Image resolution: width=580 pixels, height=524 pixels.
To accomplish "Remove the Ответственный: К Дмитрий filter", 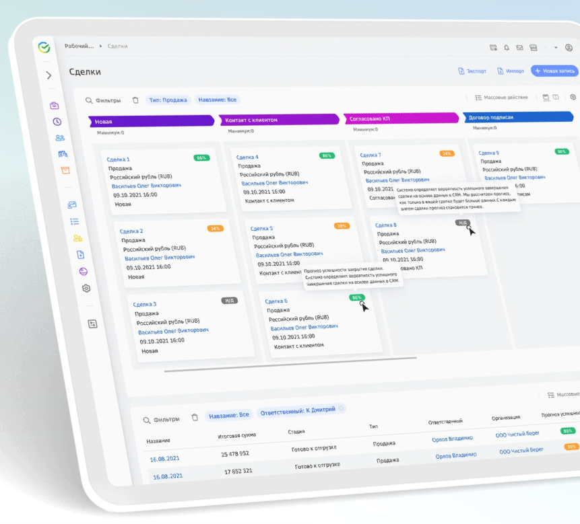I will click(341, 408).
